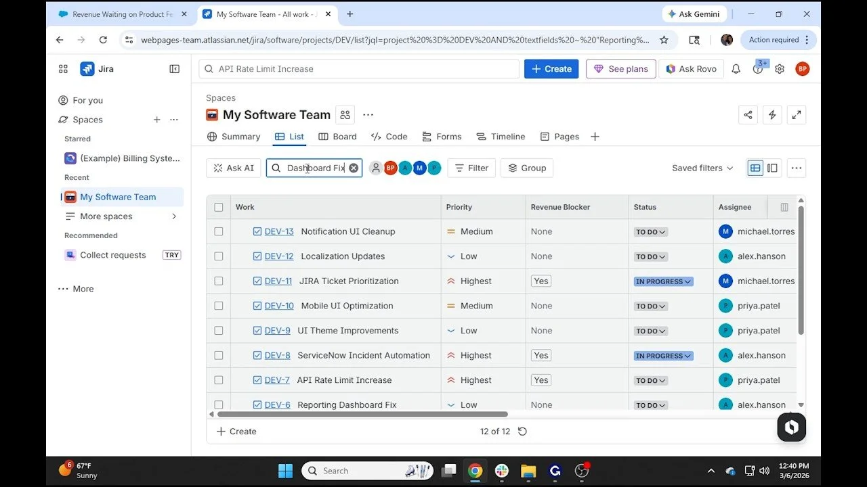
Task: Click the horizontal scrollbar under the table
Action: [362, 414]
